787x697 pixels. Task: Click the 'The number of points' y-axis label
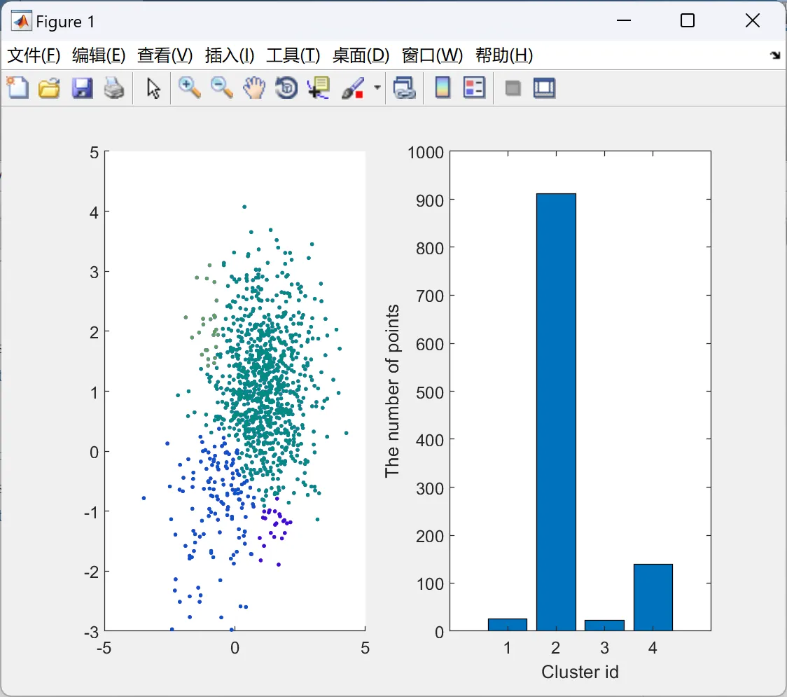coord(392,391)
